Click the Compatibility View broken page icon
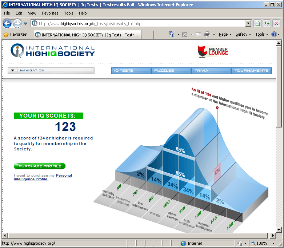Screen dimensions: 284x248 (x=257, y=23)
